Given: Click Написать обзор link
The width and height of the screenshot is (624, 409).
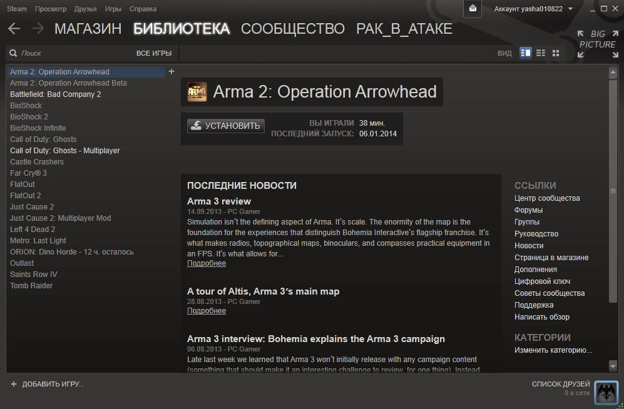Looking at the screenshot, I should (542, 317).
